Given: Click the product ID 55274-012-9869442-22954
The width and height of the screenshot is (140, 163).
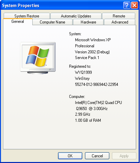Looking at the screenshot, I should (x=96, y=85).
